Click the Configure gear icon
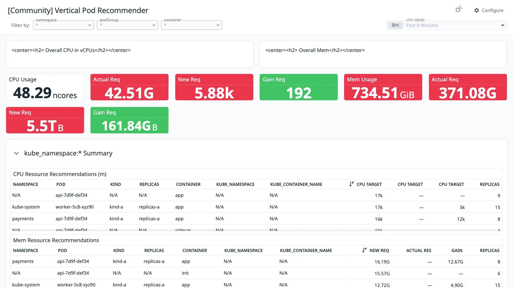This screenshot has width=513, height=288. pos(477,10)
